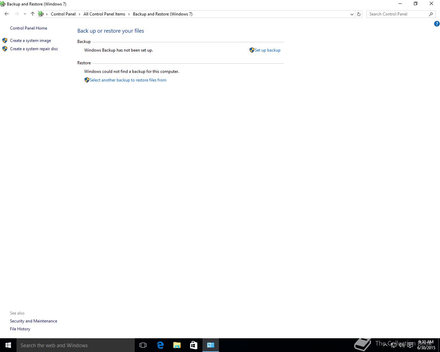Show hidden tray icons chevron
440x352 pixels.
point(385,345)
